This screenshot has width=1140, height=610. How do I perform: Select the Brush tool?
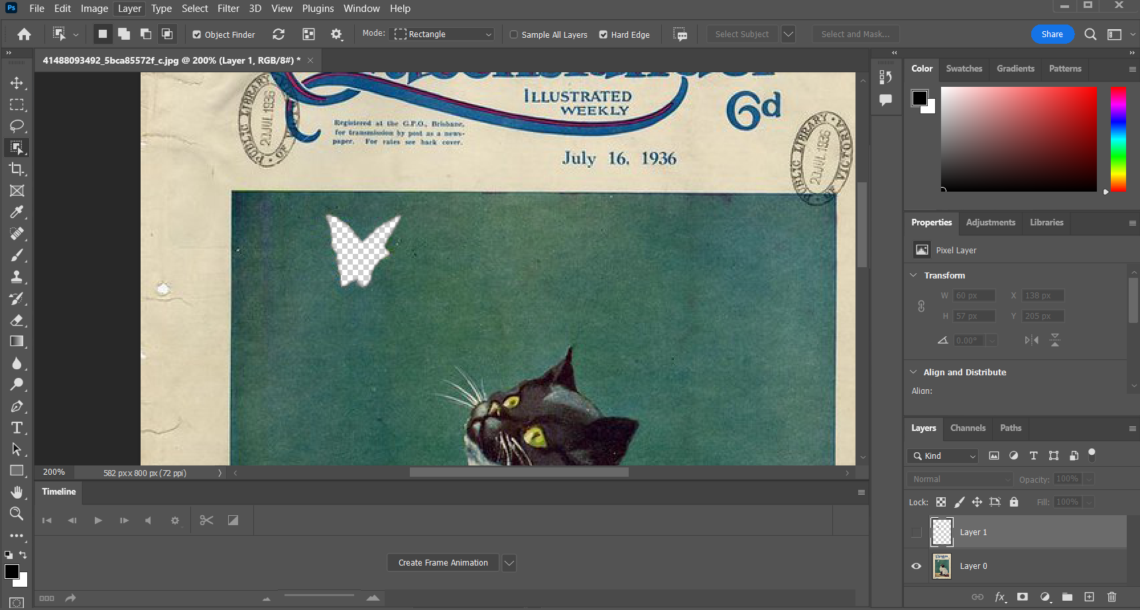tap(17, 255)
